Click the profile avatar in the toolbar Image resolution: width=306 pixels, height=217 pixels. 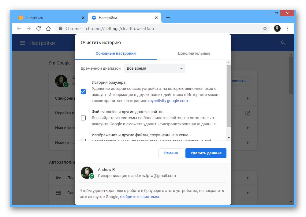277,28
